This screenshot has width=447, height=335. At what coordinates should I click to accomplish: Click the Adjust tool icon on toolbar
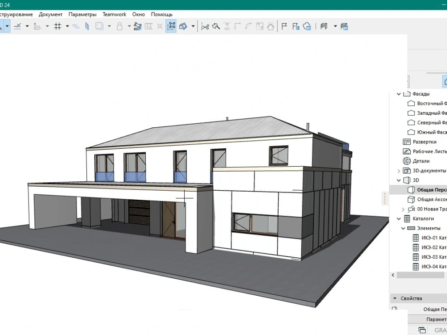pos(227,26)
